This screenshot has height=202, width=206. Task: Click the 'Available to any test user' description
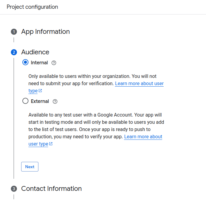click(96, 126)
